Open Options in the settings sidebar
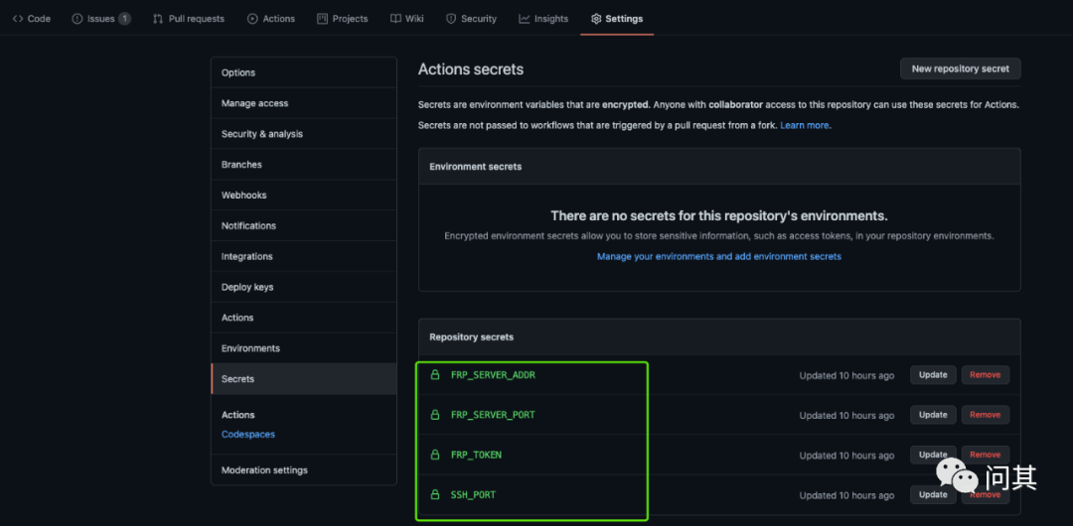The width and height of the screenshot is (1073, 526). tap(304, 72)
